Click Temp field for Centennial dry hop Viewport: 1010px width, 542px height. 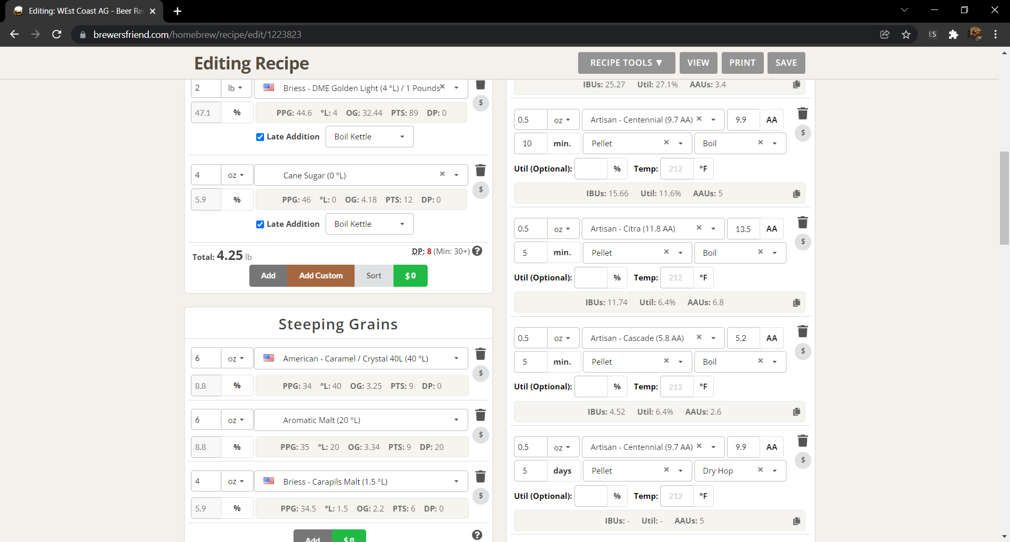click(x=676, y=496)
